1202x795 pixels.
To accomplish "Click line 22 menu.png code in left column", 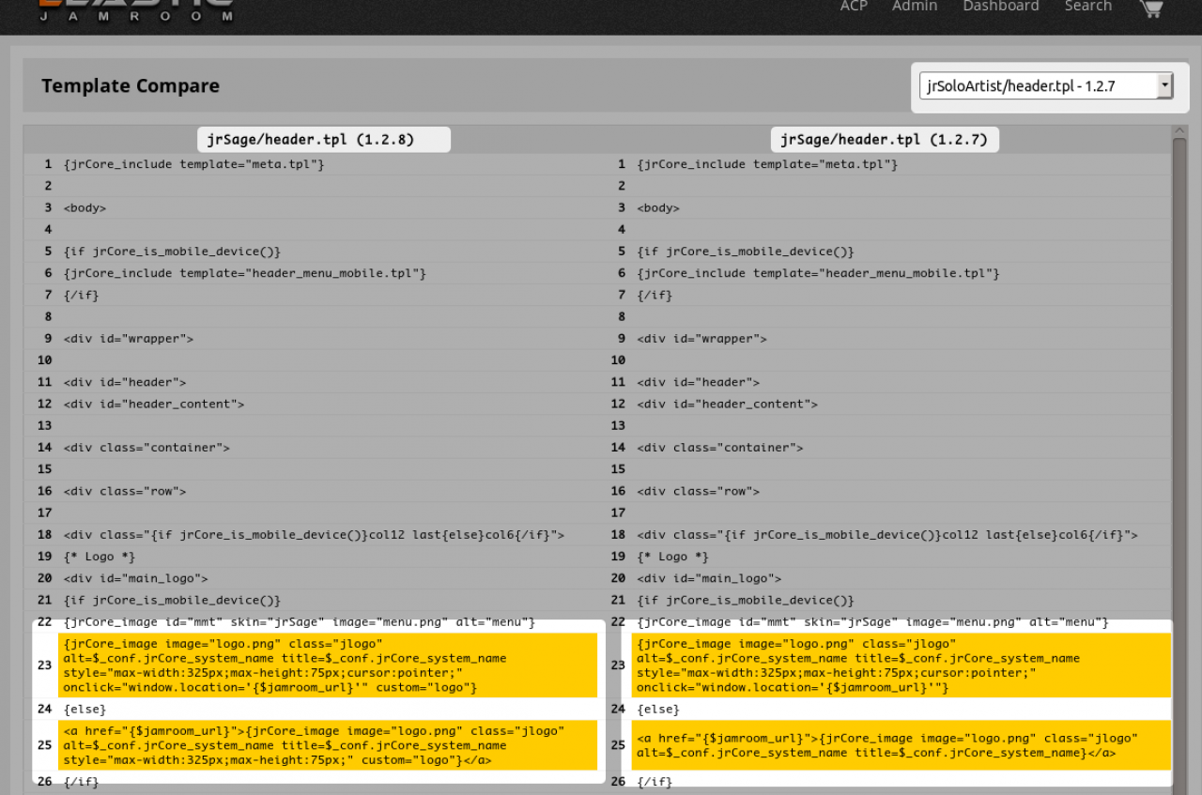I will (x=299, y=622).
